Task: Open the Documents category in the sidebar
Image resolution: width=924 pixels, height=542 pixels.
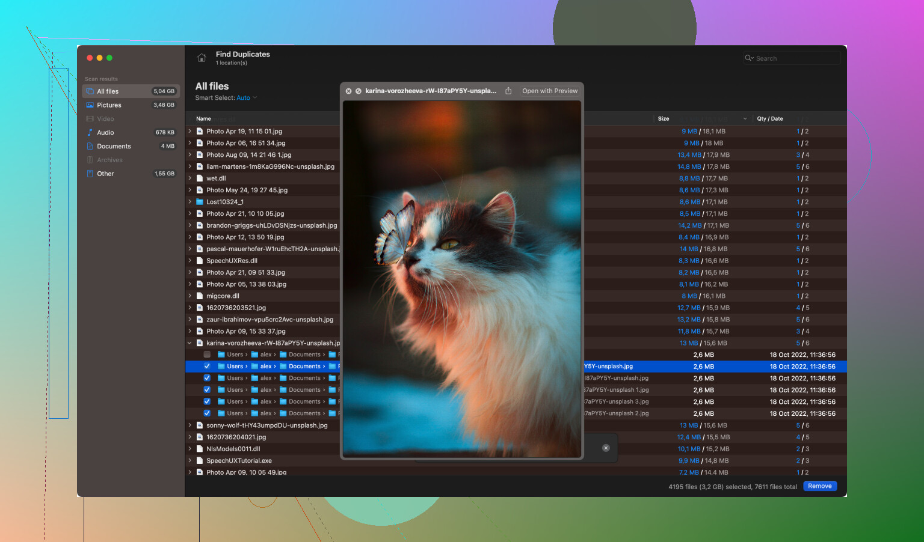Action: pos(131,147)
